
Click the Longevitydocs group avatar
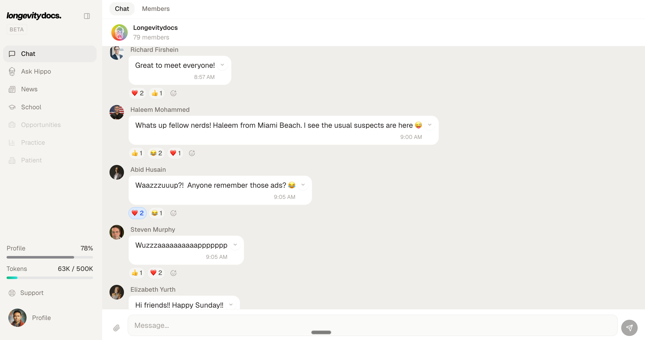pyautogui.click(x=119, y=32)
